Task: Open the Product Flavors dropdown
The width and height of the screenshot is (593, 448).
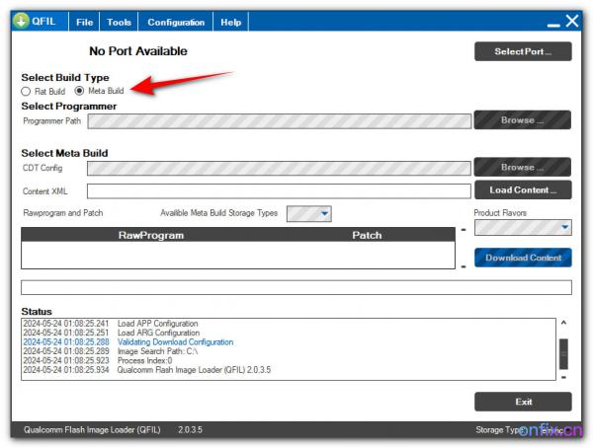Action: click(523, 227)
